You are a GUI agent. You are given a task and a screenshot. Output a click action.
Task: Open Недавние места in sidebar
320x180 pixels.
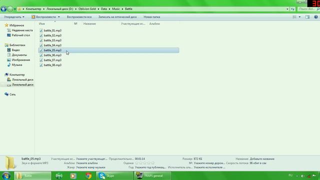[x=22, y=30]
